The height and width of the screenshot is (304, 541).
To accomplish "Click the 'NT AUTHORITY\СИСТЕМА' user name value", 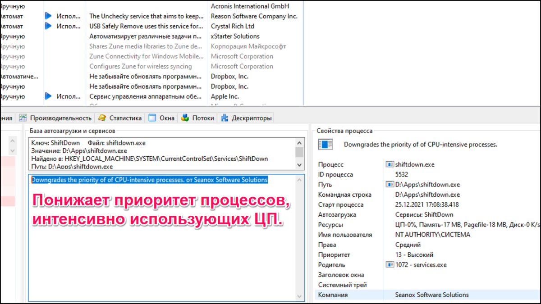I will click(x=432, y=235).
